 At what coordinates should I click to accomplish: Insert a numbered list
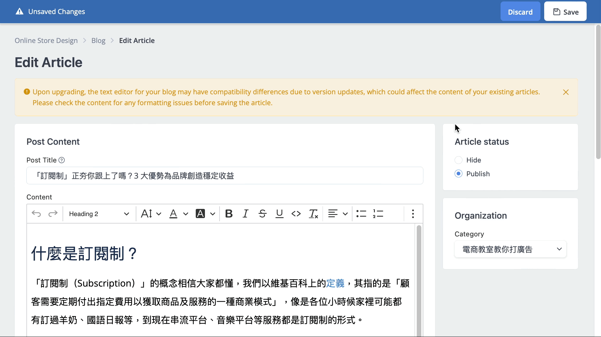pos(378,214)
